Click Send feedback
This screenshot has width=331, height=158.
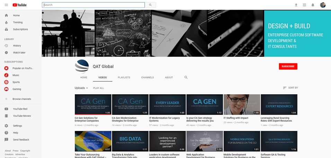(x=21, y=140)
